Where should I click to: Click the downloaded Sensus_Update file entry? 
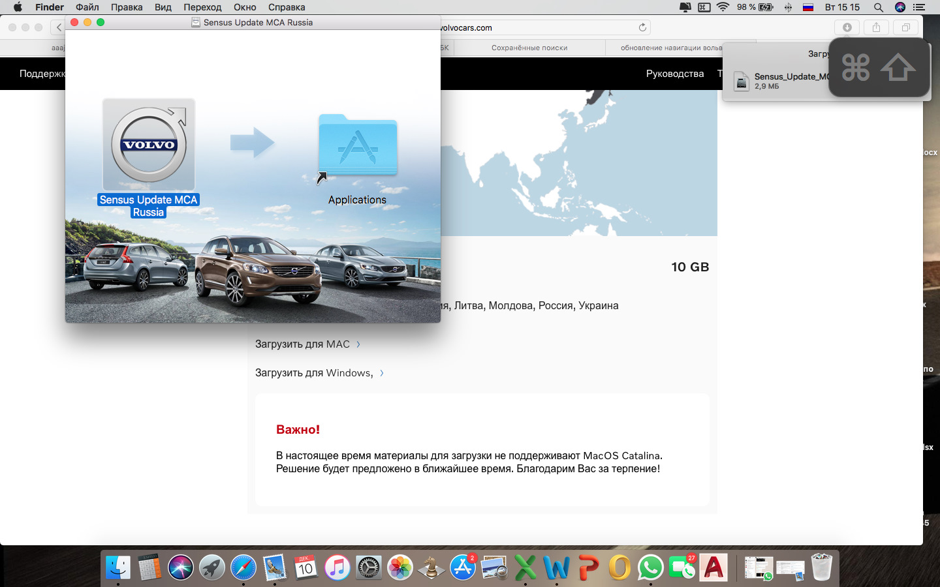tap(780, 81)
